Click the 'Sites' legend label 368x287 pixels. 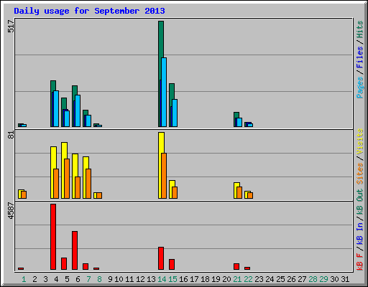pos(359,174)
